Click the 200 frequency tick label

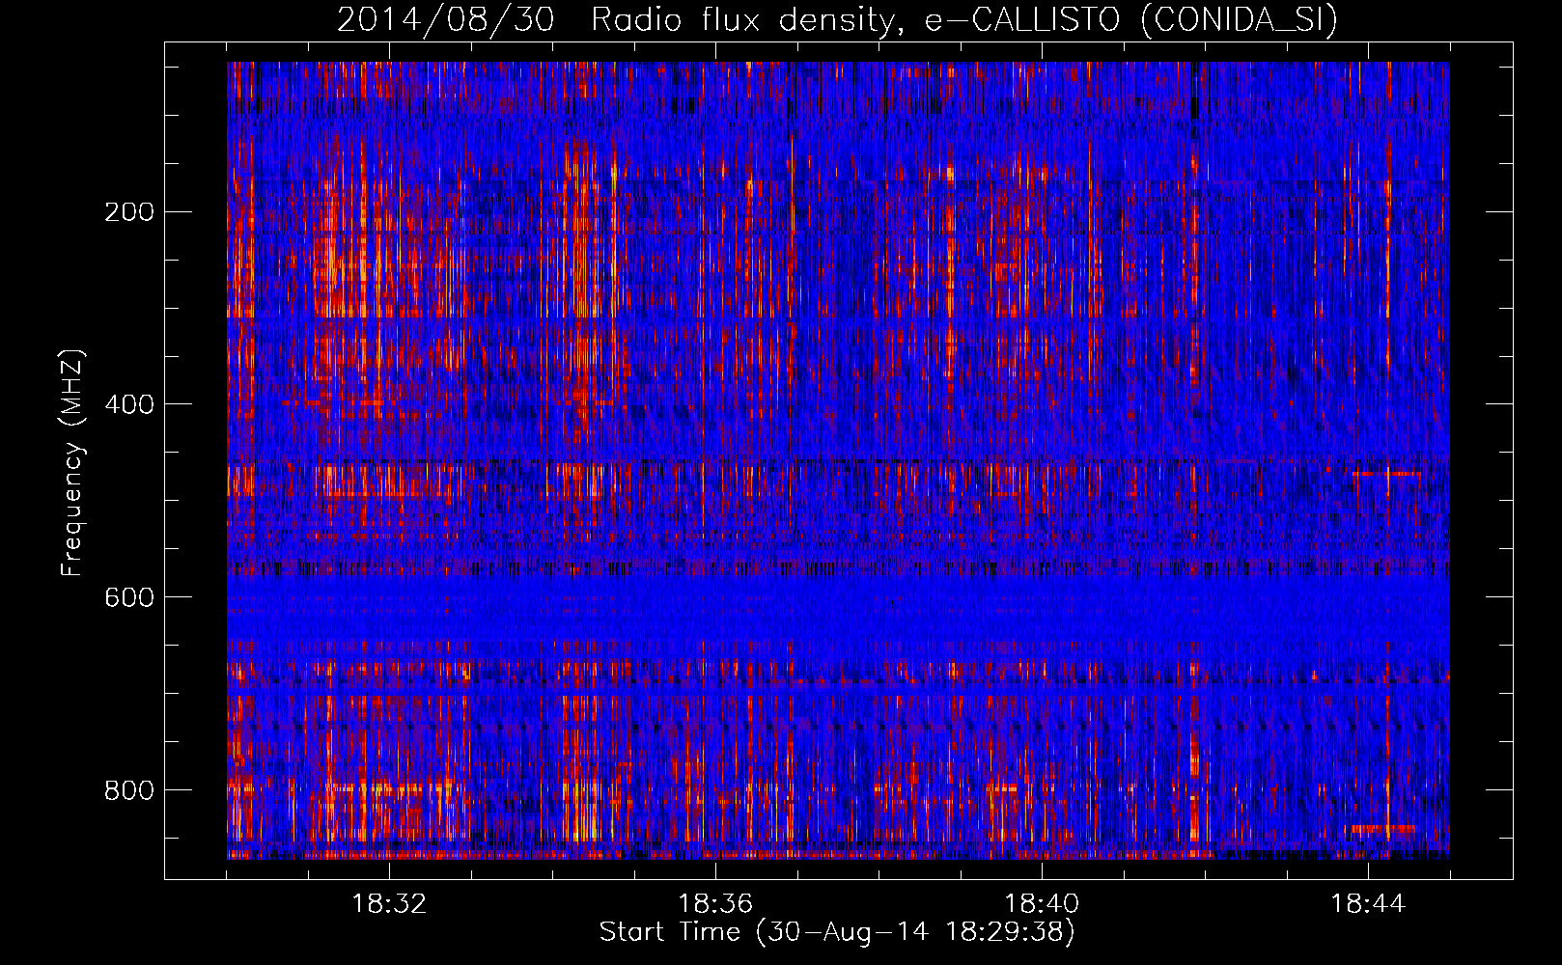click(x=129, y=212)
